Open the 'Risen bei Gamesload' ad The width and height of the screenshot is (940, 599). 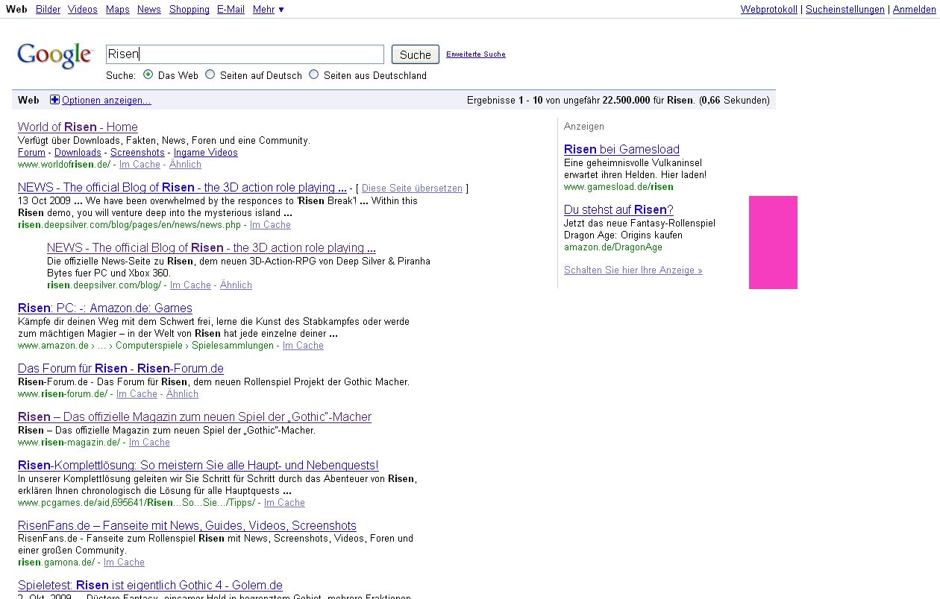pos(621,149)
